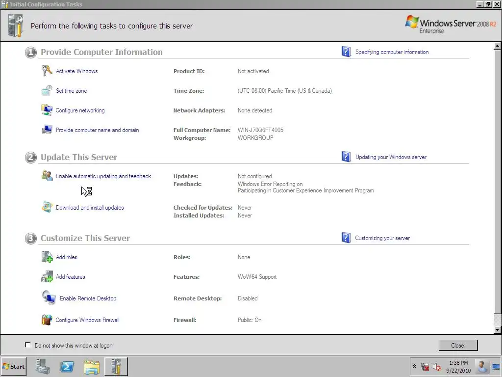502x377 pixels.
Task: Click the time zone value Pacific Time
Action: click(x=285, y=91)
